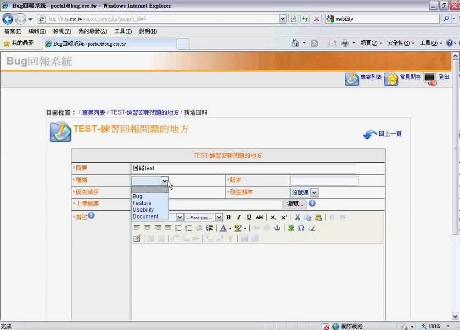The width and height of the screenshot is (460, 330).
Task: Click the info icon beside the 瀏覽 button
Action: click(313, 203)
